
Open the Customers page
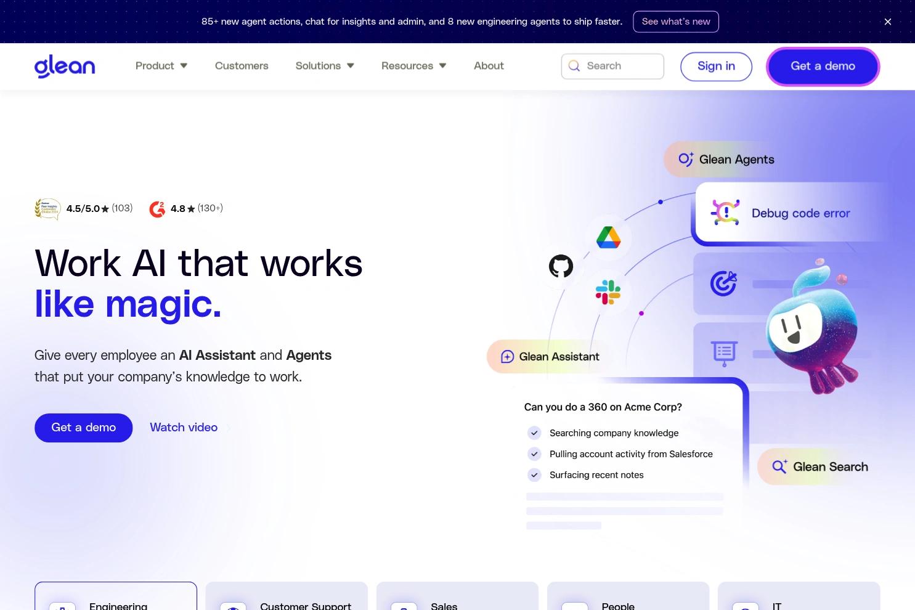click(x=242, y=66)
